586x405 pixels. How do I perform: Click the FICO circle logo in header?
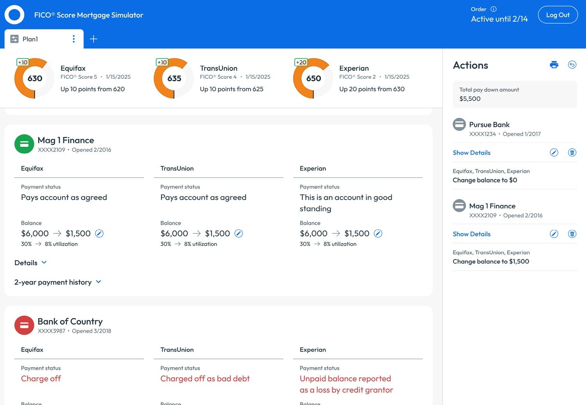[x=14, y=15]
